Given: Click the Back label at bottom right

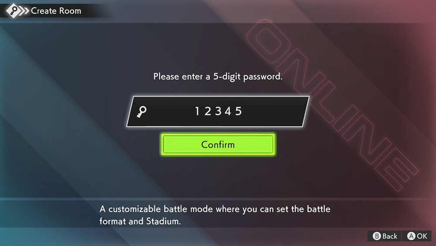Looking at the screenshot, I should pyautogui.click(x=389, y=236).
